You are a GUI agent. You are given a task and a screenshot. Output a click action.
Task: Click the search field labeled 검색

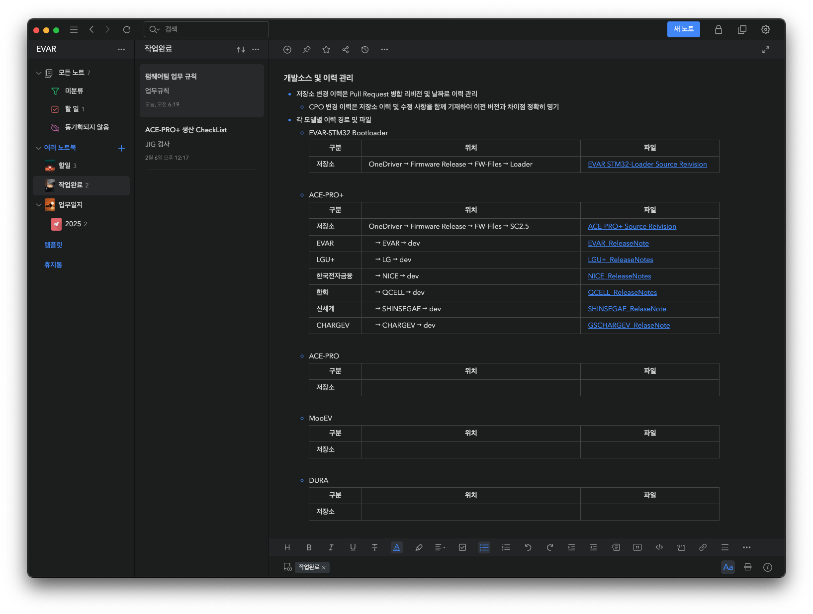pos(206,29)
